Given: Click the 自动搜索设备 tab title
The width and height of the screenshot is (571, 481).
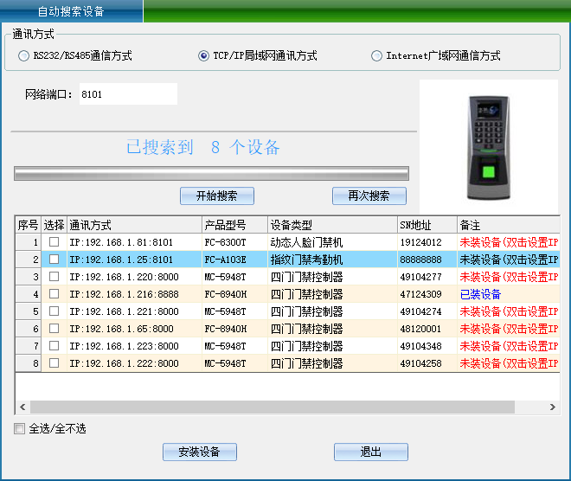Looking at the screenshot, I should pyautogui.click(x=71, y=12).
